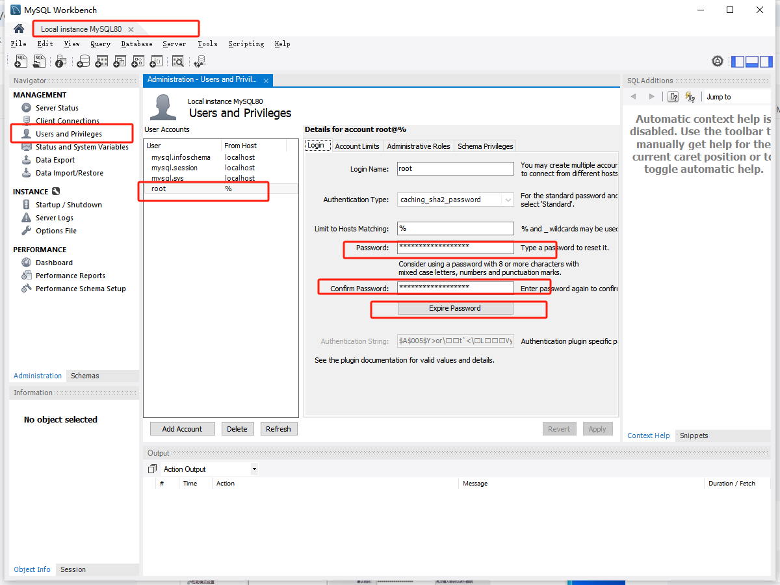780x585 pixels.
Task: Click the Jump to help field
Action: tap(738, 97)
